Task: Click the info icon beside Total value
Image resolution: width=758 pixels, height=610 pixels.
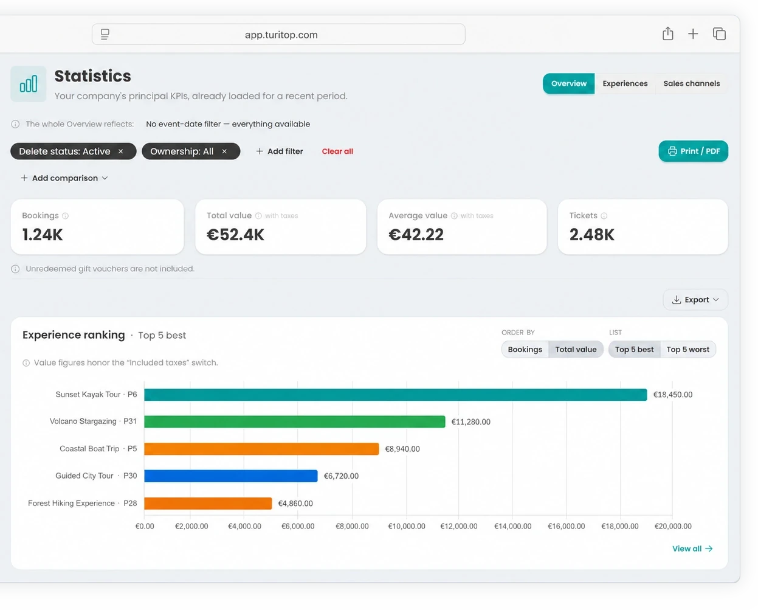Action: tap(258, 216)
